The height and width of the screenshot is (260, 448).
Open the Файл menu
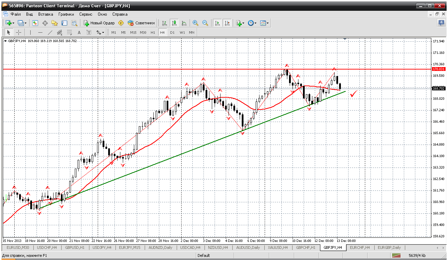coord(16,14)
